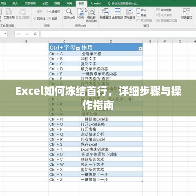
Task: Click the 告诉我您想要做什么 search box
Action: click(x=123, y=4)
